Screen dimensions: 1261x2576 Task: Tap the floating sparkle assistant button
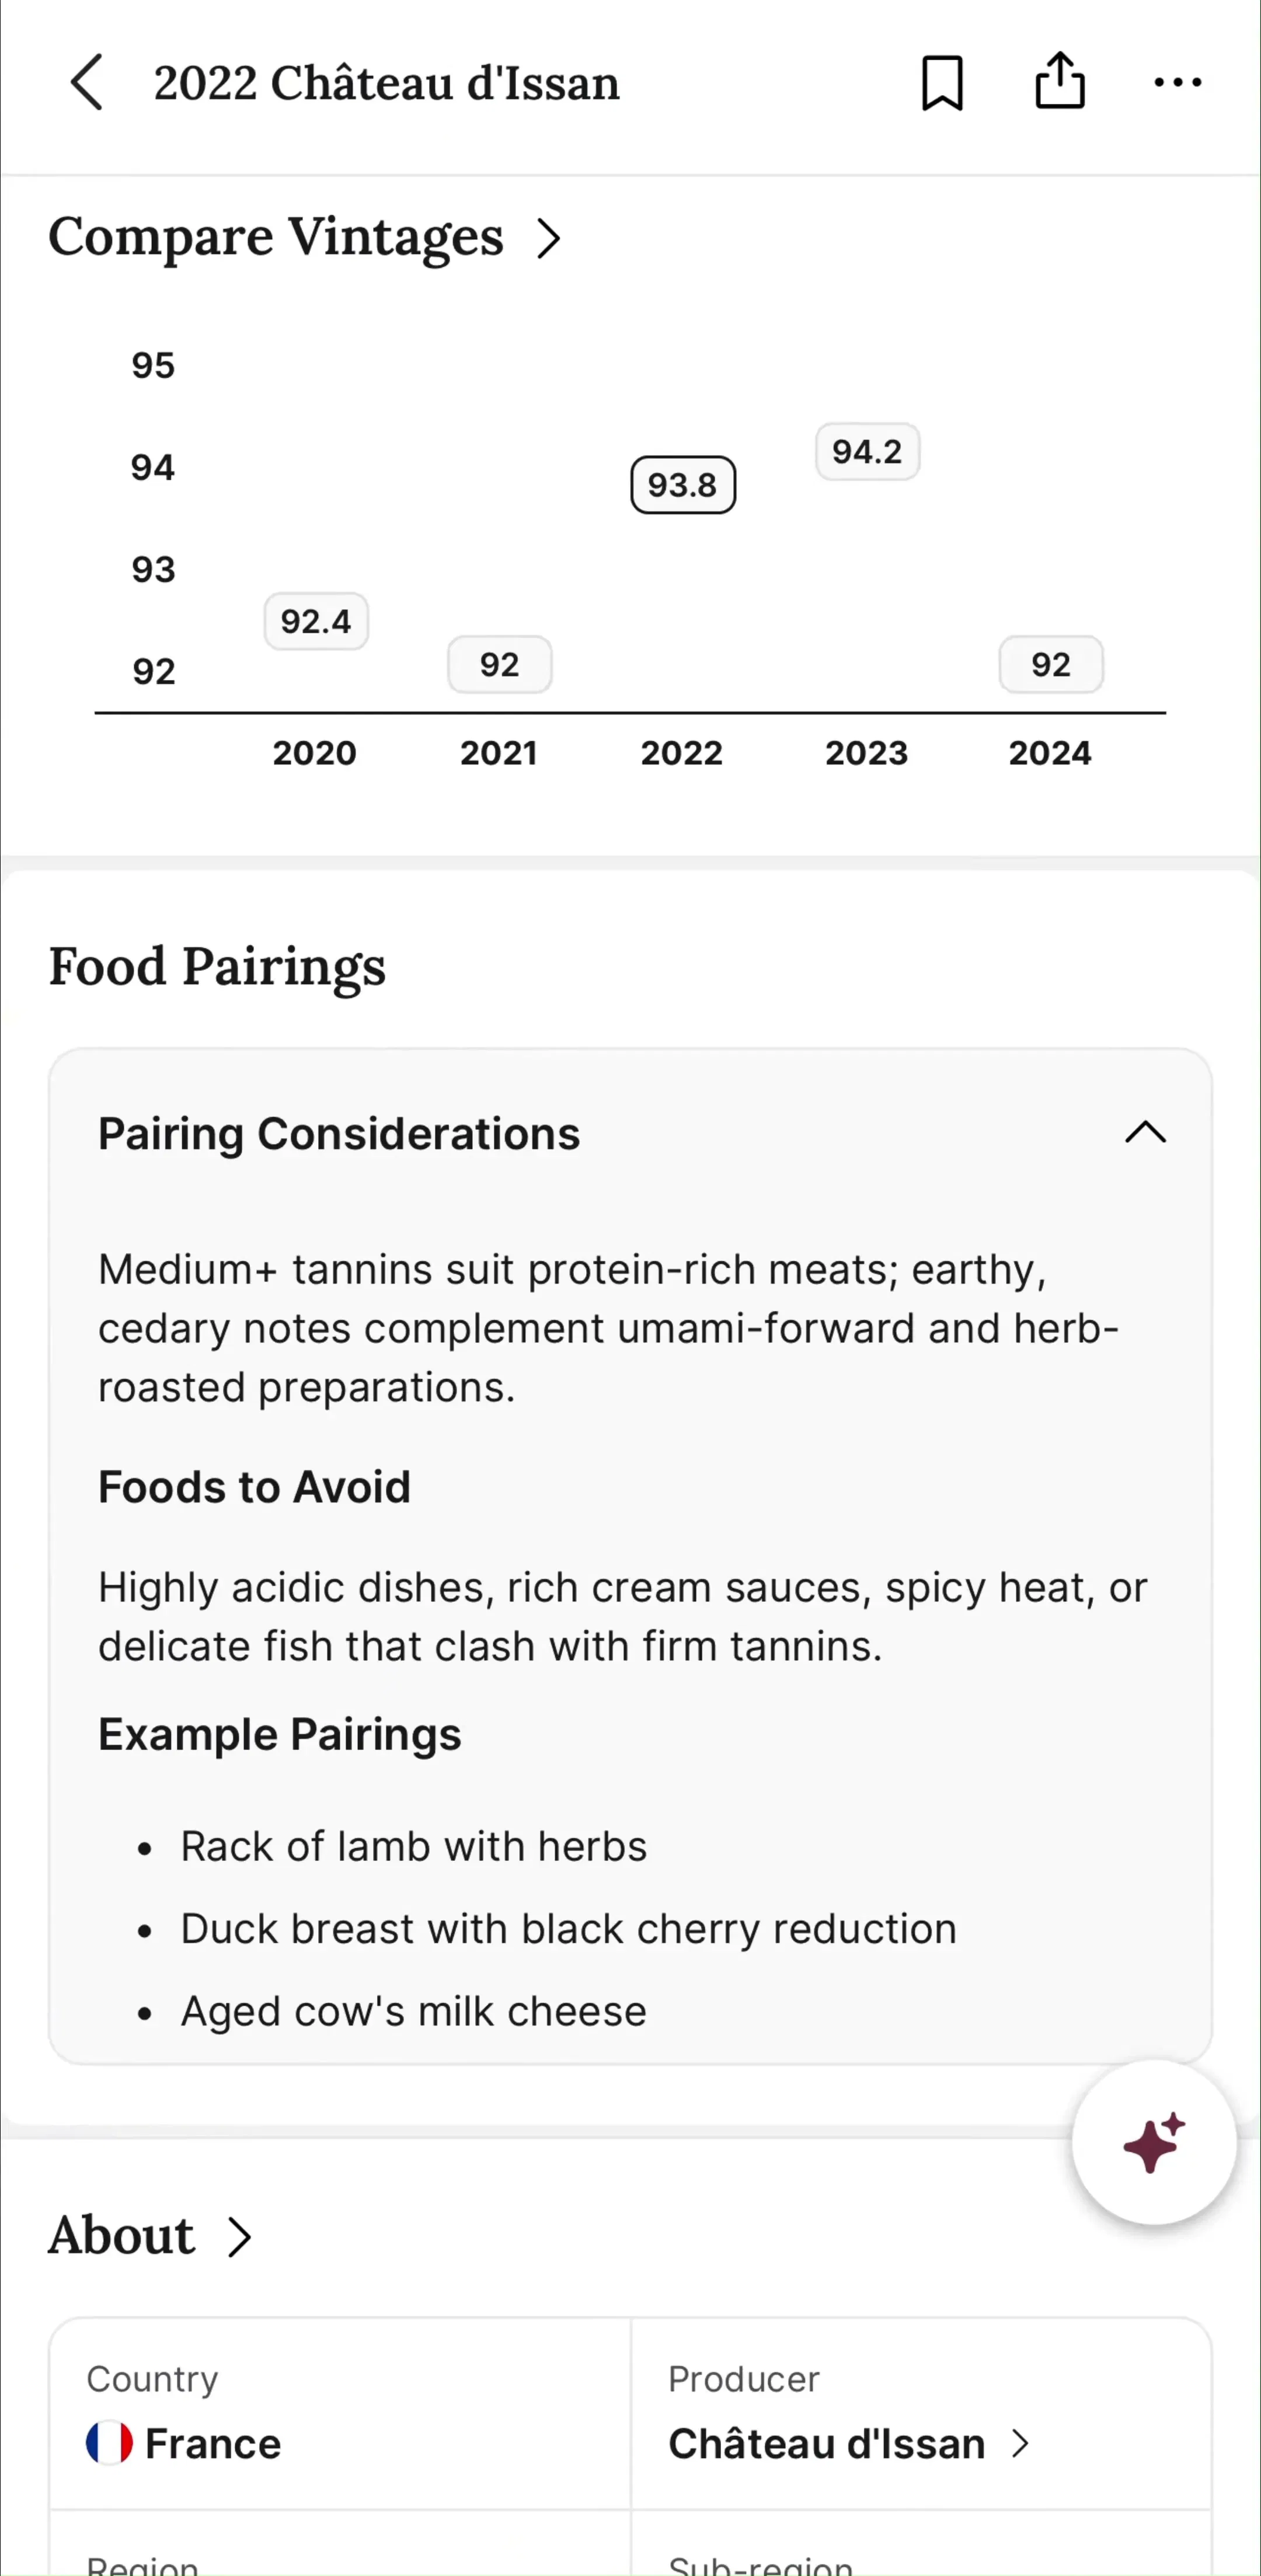point(1154,2142)
